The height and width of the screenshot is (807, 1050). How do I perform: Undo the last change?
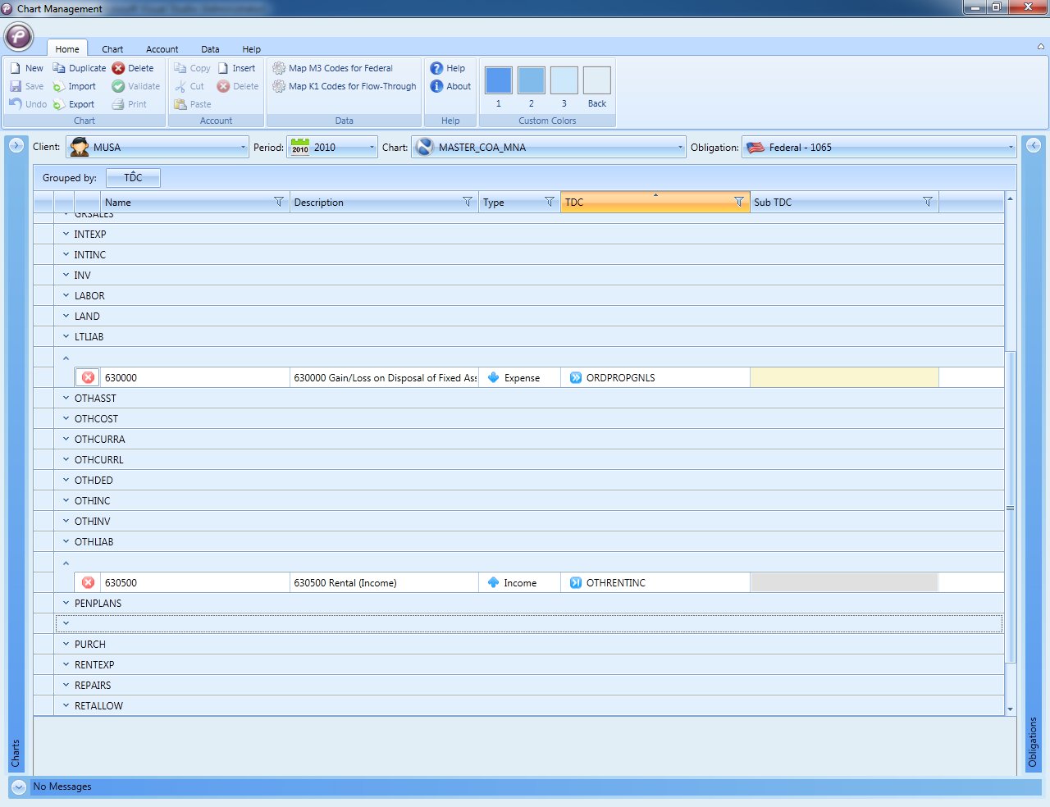click(28, 104)
